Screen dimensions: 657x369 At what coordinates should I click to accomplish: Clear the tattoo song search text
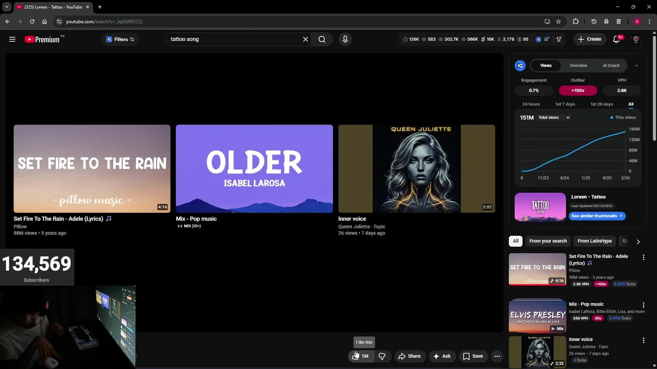tap(305, 39)
